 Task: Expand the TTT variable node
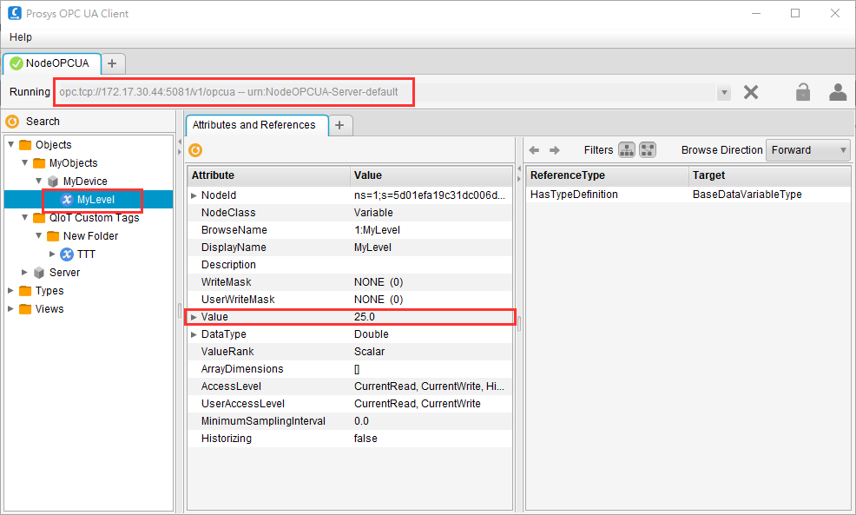(52, 254)
